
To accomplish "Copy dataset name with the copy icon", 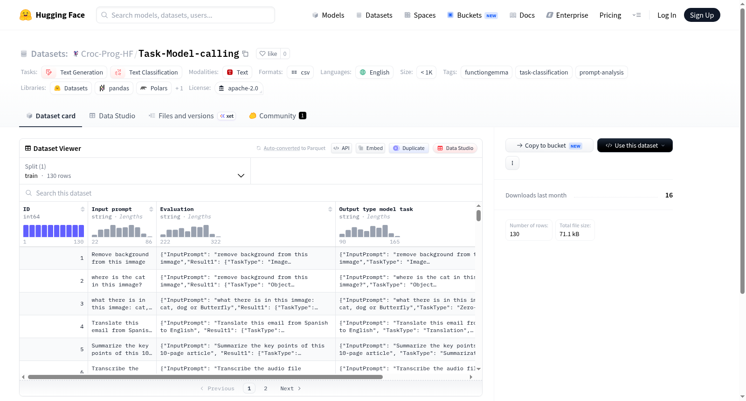I will tap(245, 54).
